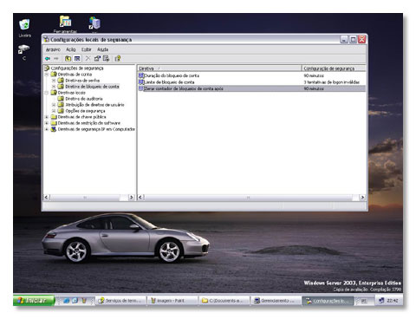The image size is (416, 319).
Task: Click the Export list toolbar icon
Action: pos(107,59)
